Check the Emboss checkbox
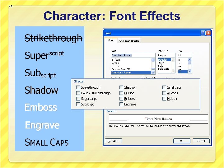 pos(121,99)
